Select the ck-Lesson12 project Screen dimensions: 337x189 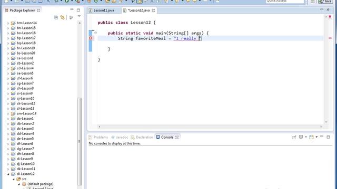pyautogui.click(x=26, y=103)
